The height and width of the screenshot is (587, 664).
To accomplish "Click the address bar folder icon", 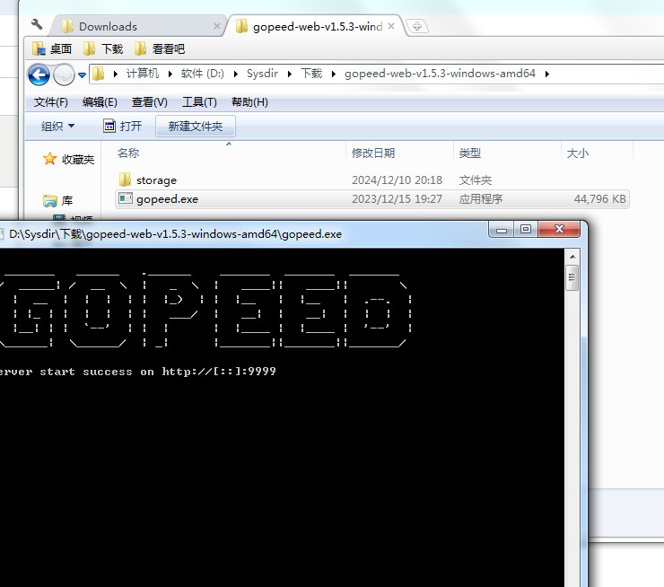I will [98, 74].
